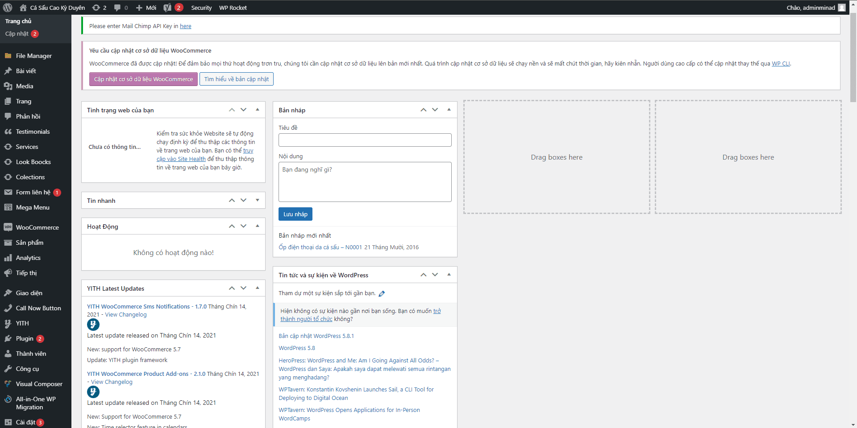Select the All-in-One WP Migration icon
This screenshot has height=428, width=857.
pos(8,399)
